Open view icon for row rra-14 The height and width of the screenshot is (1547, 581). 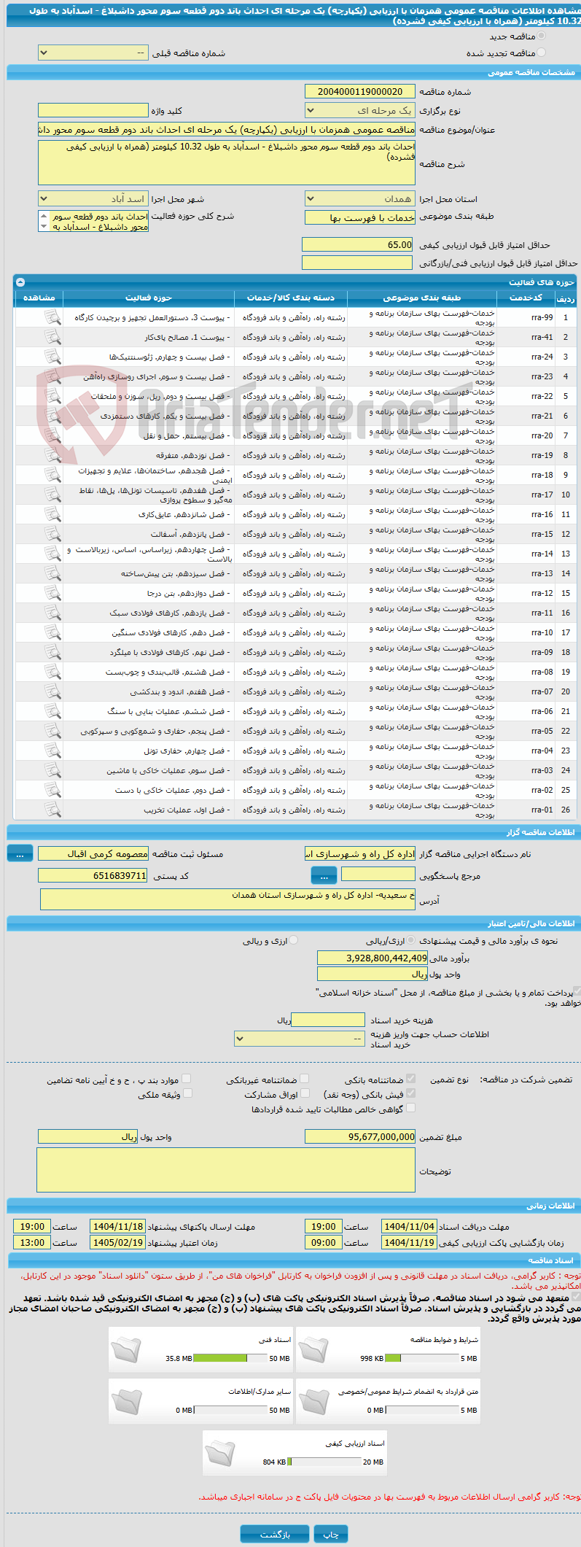52,554
